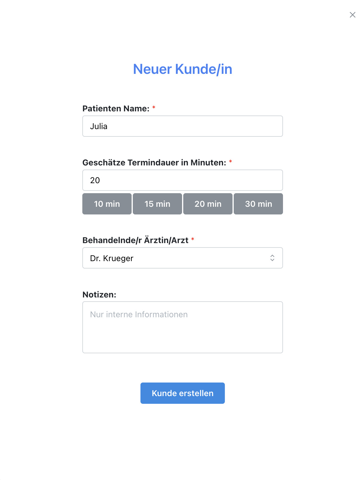
Task: Click the red asterisk beside Patienten Name
Action: click(x=154, y=108)
